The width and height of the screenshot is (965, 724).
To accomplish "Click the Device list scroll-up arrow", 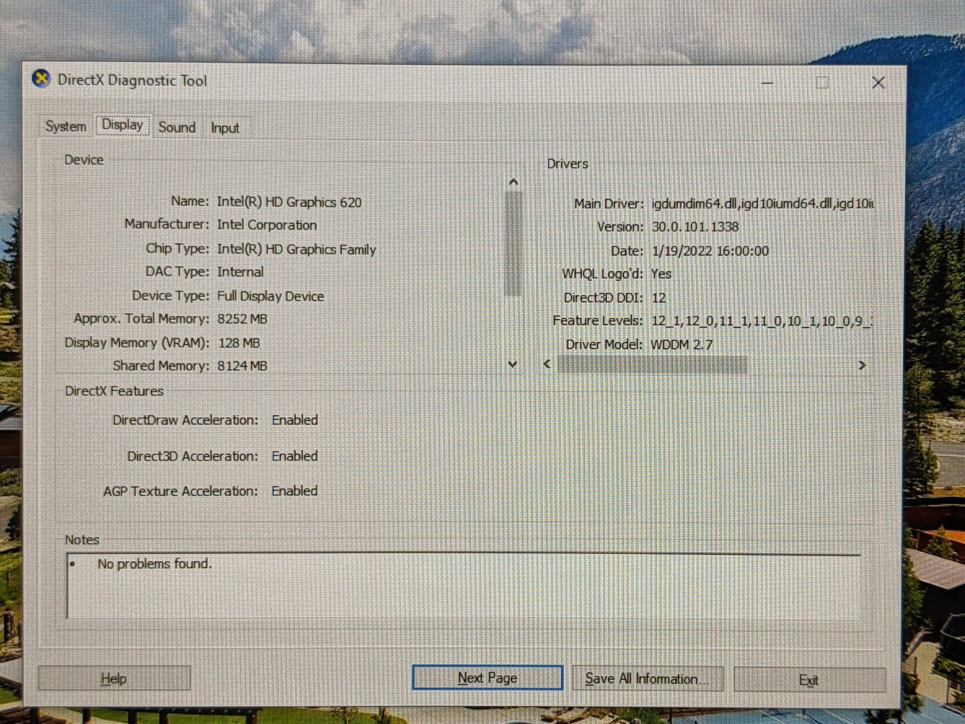I will pyautogui.click(x=513, y=182).
